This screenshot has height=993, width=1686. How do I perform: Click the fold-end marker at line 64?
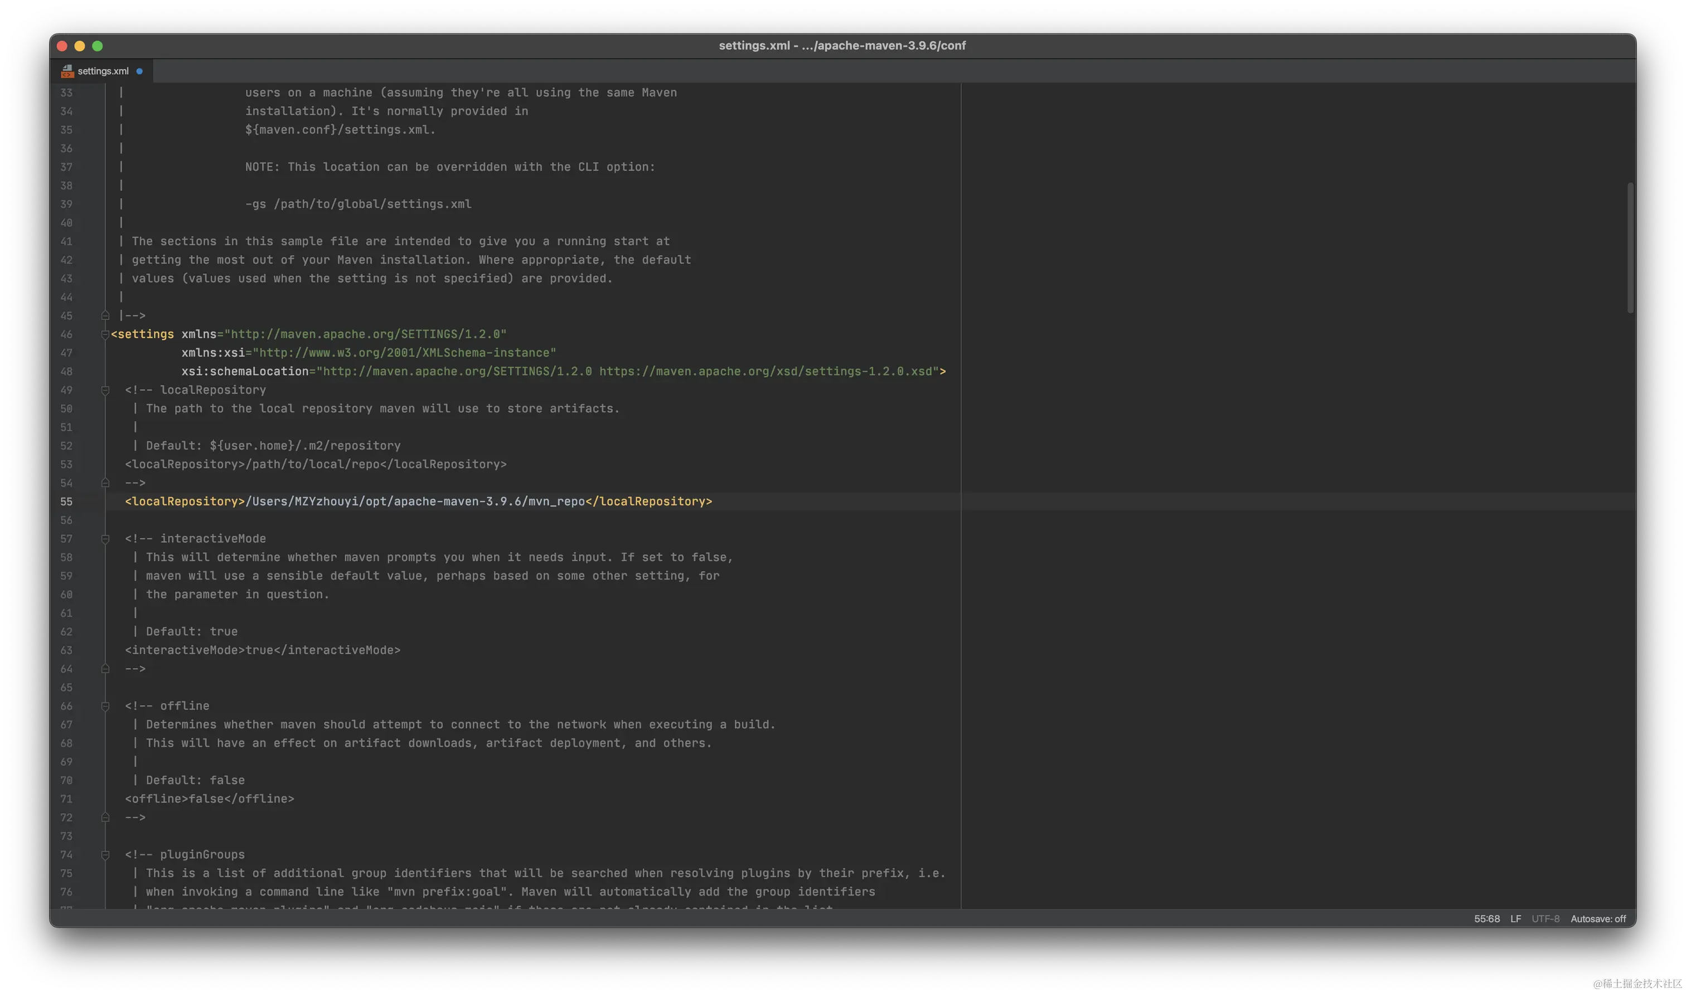(x=105, y=669)
